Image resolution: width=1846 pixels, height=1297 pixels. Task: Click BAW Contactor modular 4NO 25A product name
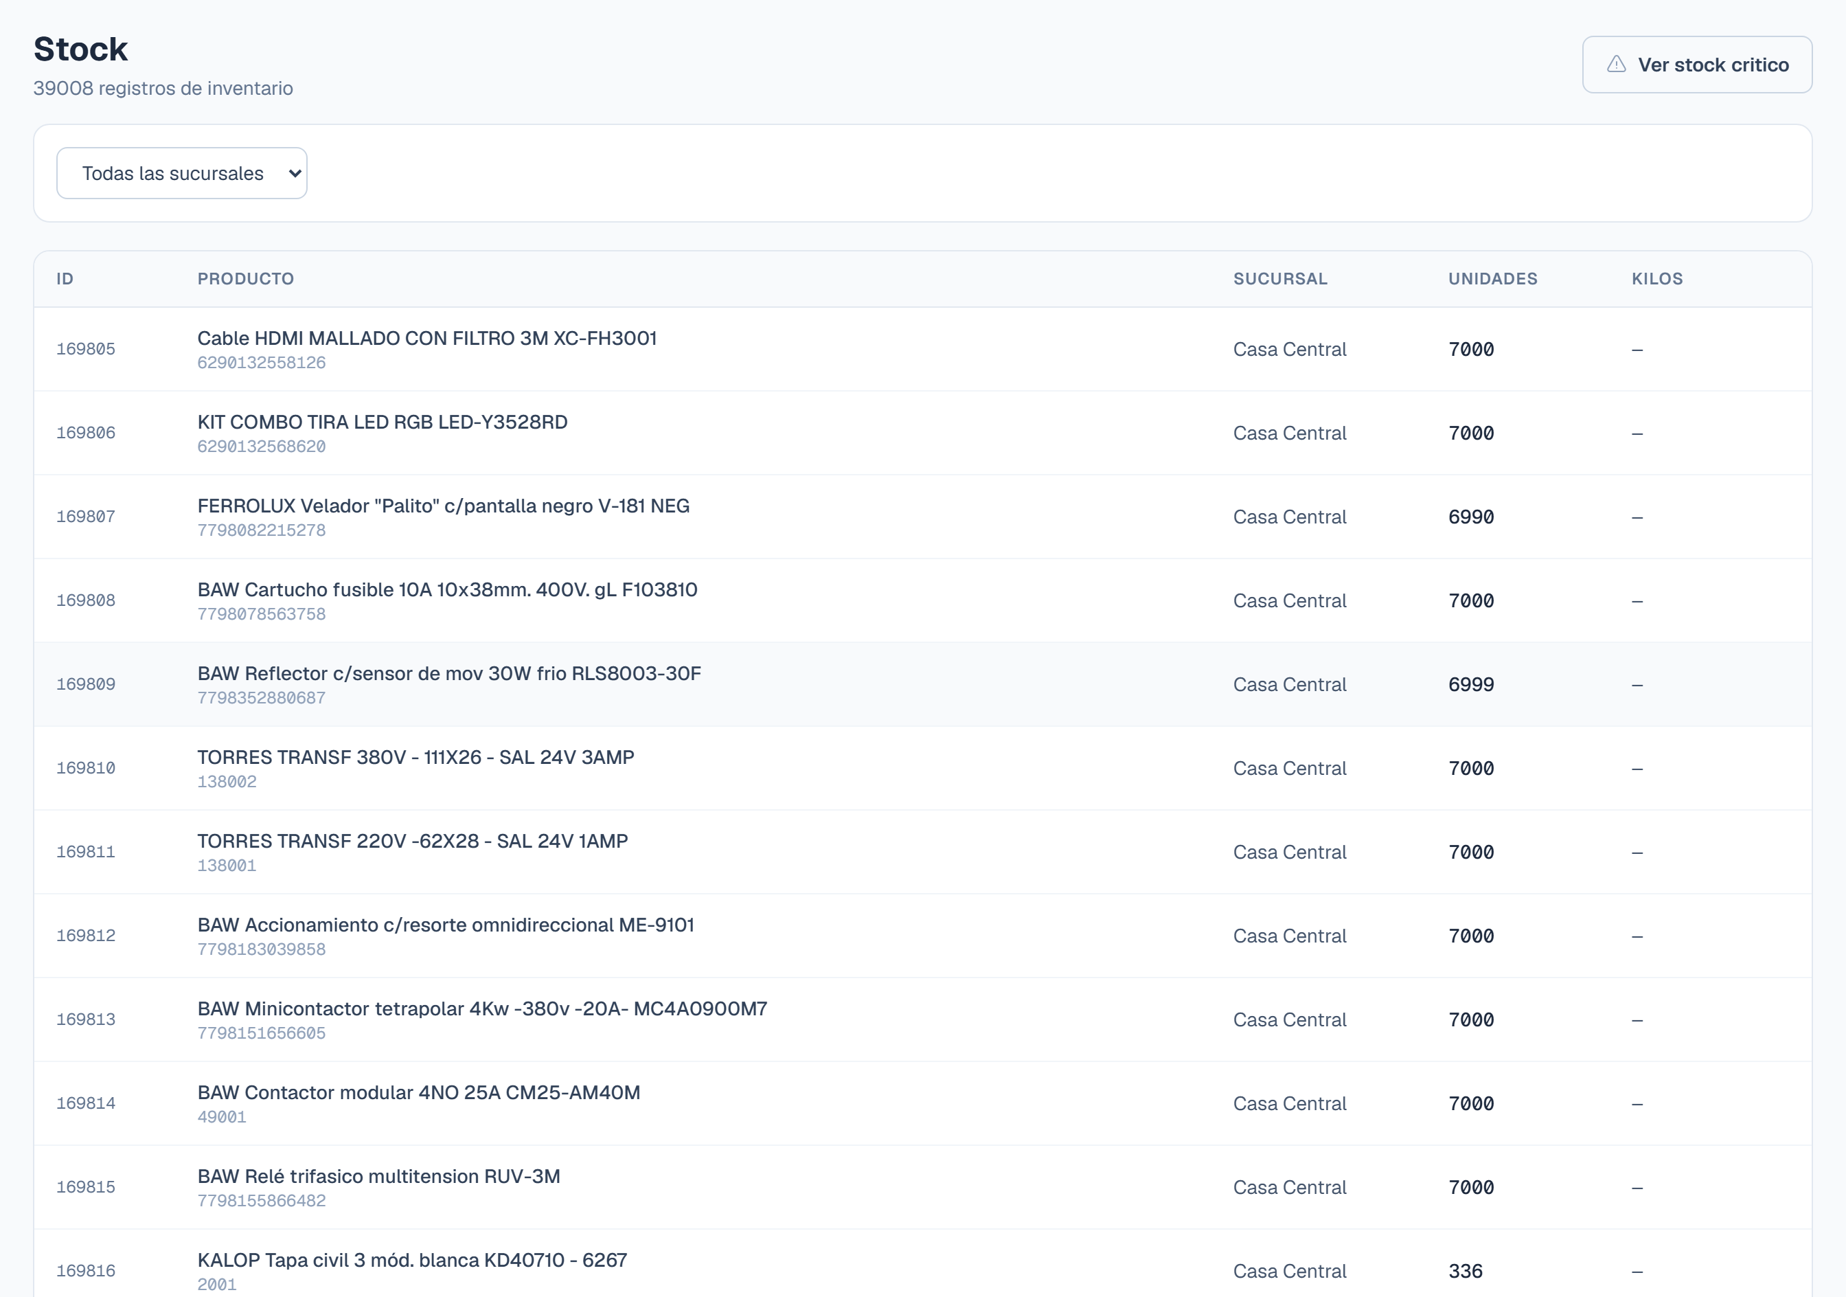[x=419, y=1093]
